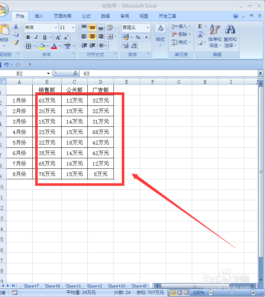This screenshot has height=297, width=265.
Task: Switch to 审阅 ribbon tab
Action: tap(125, 16)
